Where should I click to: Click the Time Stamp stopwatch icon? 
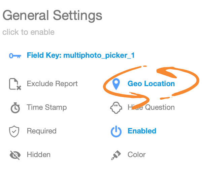tap(15, 108)
